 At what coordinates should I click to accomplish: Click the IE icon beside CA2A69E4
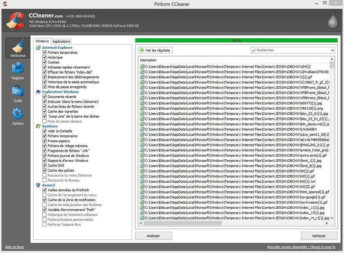pyautogui.click(x=142, y=129)
